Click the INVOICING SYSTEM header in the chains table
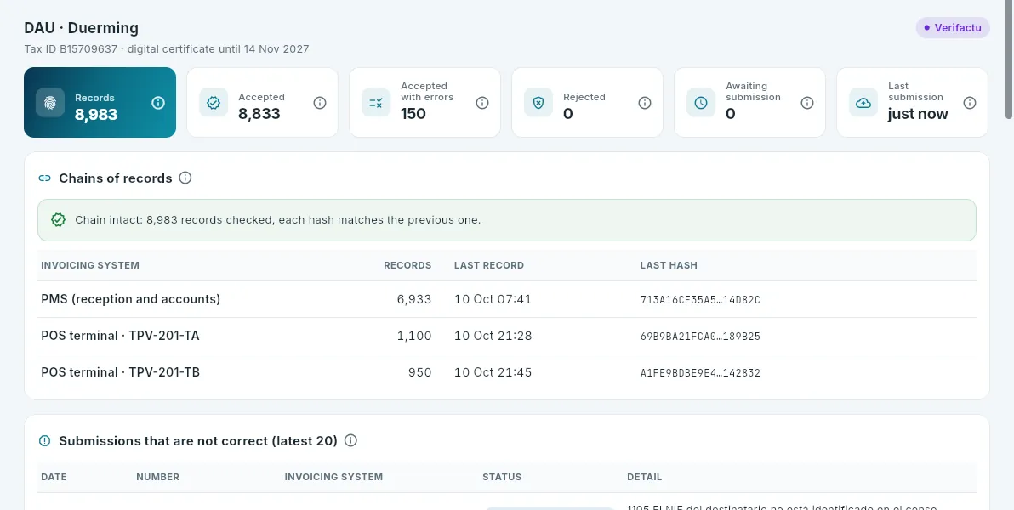The image size is (1014, 510). 90,266
